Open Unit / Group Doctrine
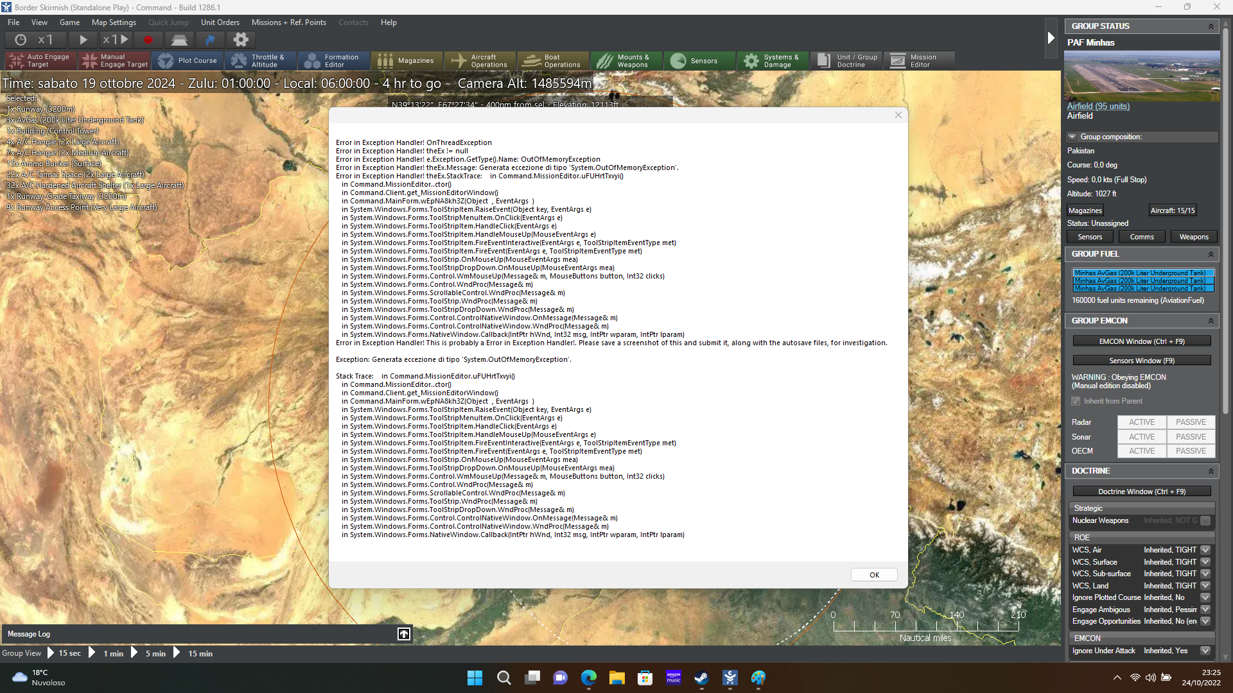 tap(846, 61)
